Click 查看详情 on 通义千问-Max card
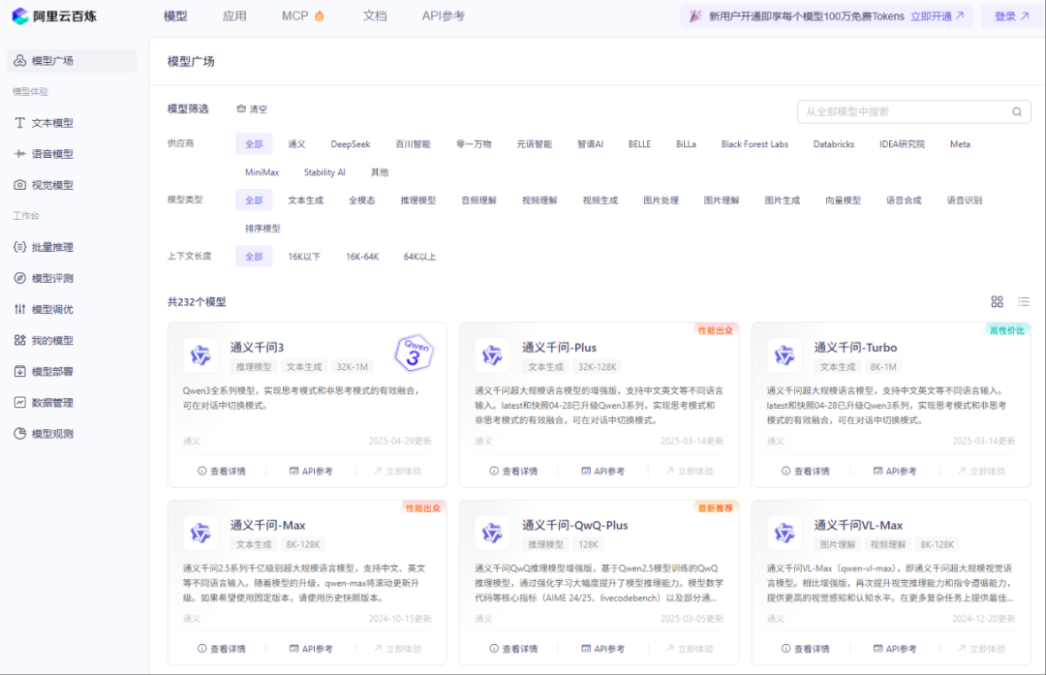The width and height of the screenshot is (1046, 675). pos(222,648)
